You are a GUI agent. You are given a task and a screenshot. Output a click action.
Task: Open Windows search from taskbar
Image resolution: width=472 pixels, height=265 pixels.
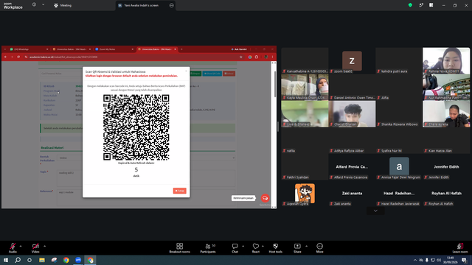(x=18, y=260)
